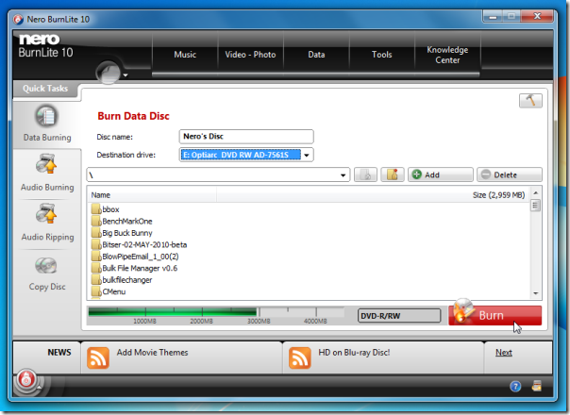
Task: Launch the Copy Disc task
Action: [x=46, y=274]
